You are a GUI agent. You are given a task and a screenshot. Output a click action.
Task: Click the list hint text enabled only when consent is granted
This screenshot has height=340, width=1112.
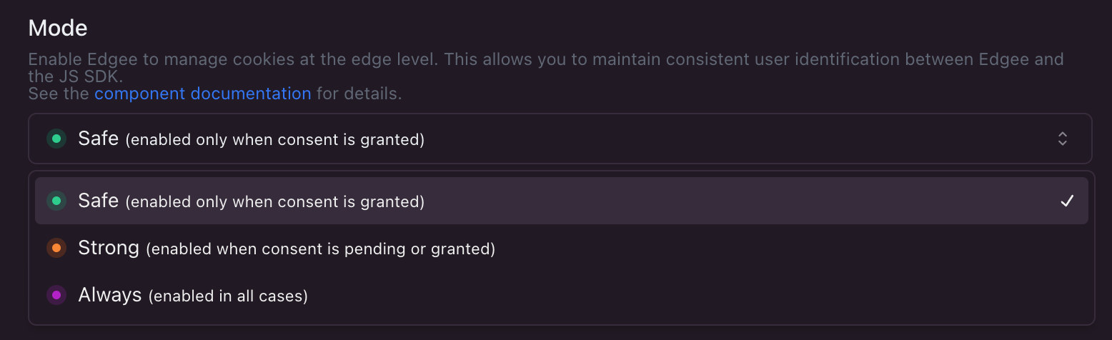[x=275, y=203]
